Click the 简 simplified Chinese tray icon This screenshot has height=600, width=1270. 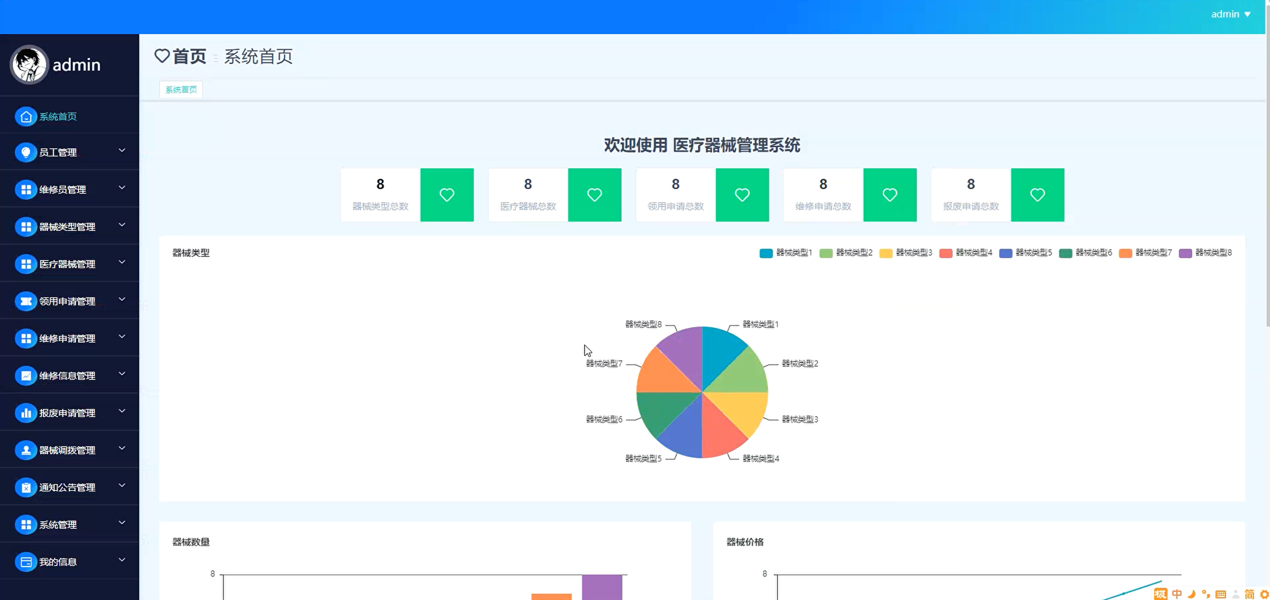[x=1250, y=594]
